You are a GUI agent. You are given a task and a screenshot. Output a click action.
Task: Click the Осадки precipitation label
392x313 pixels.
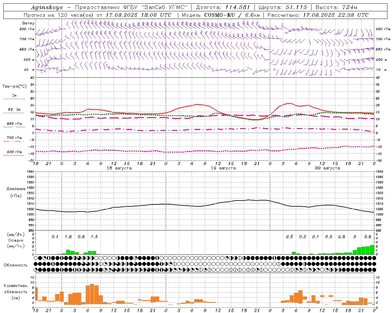click(x=16, y=240)
